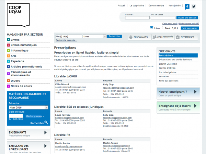
Task: Focus the Courriel input field
Action: (137, 18)
